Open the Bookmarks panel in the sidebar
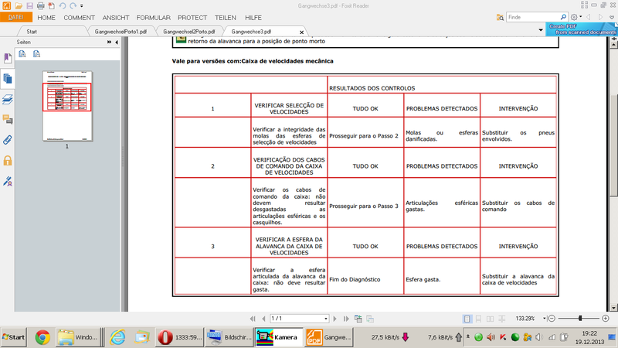 tap(8, 59)
